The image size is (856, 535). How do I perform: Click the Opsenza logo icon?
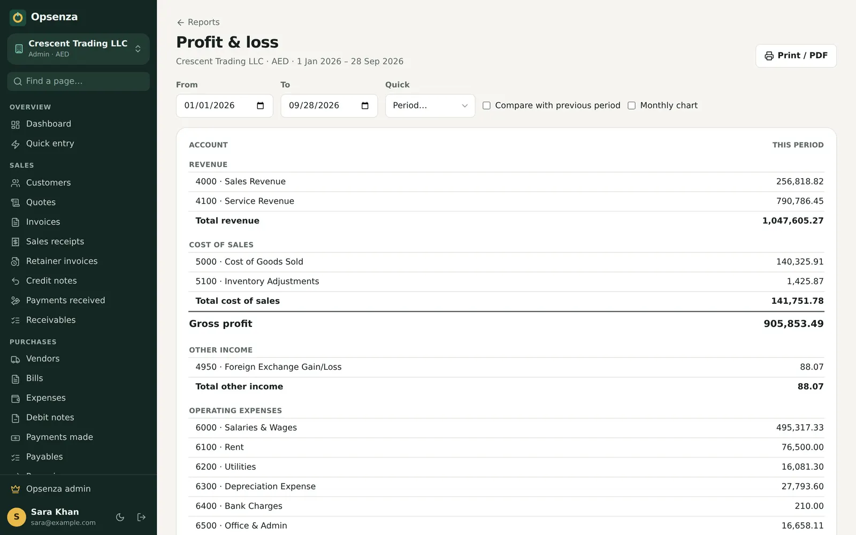18,17
